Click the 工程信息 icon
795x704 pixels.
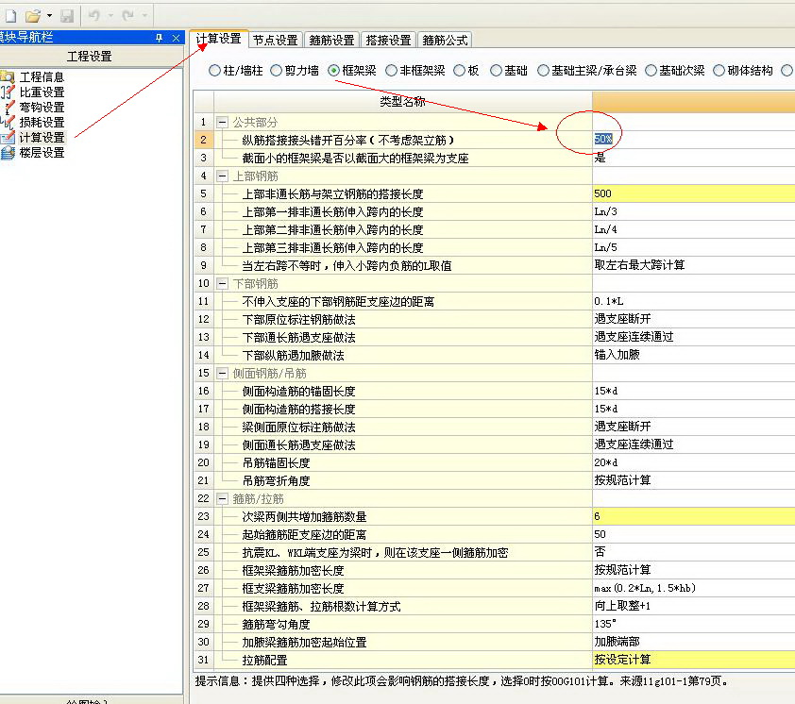(8, 77)
